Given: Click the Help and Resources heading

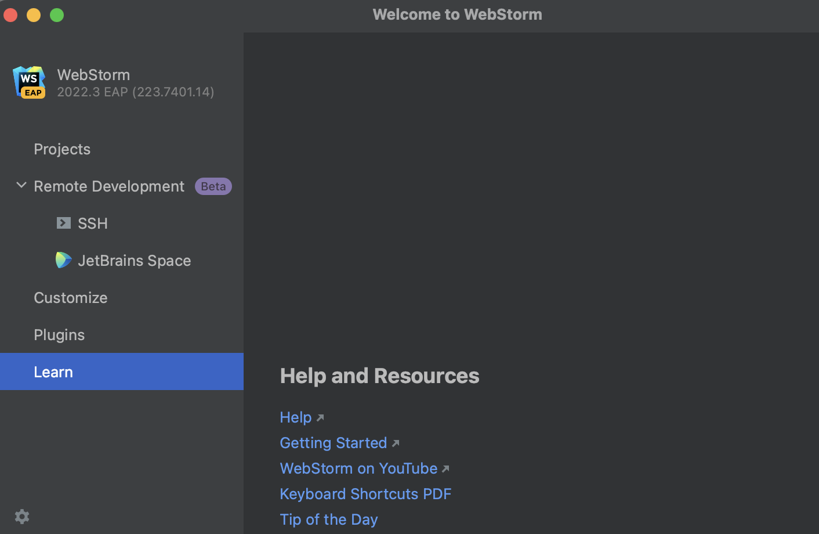Looking at the screenshot, I should click(x=380, y=376).
